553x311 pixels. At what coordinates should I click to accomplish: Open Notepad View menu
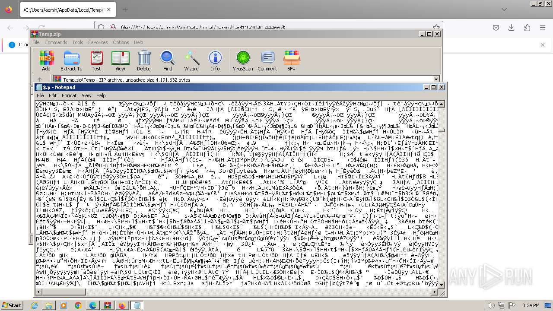pyautogui.click(x=86, y=95)
